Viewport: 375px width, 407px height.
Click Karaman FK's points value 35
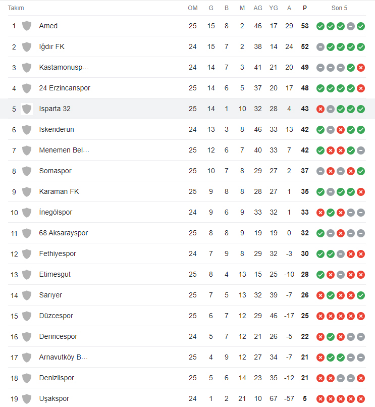click(305, 191)
